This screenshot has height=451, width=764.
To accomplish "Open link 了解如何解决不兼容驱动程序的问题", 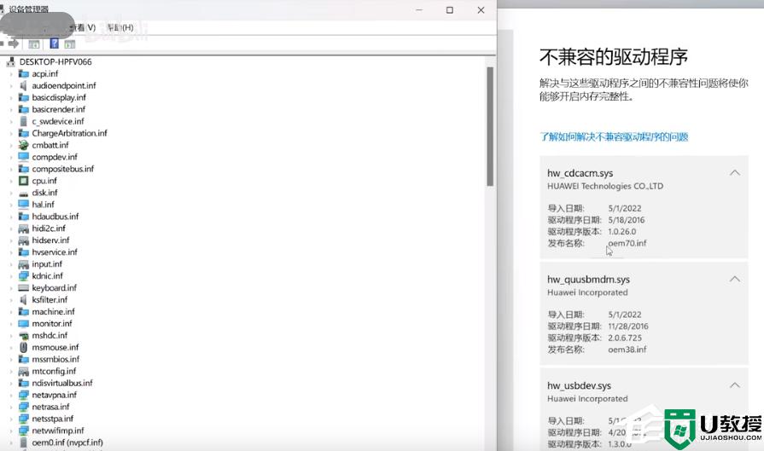I will 614,136.
